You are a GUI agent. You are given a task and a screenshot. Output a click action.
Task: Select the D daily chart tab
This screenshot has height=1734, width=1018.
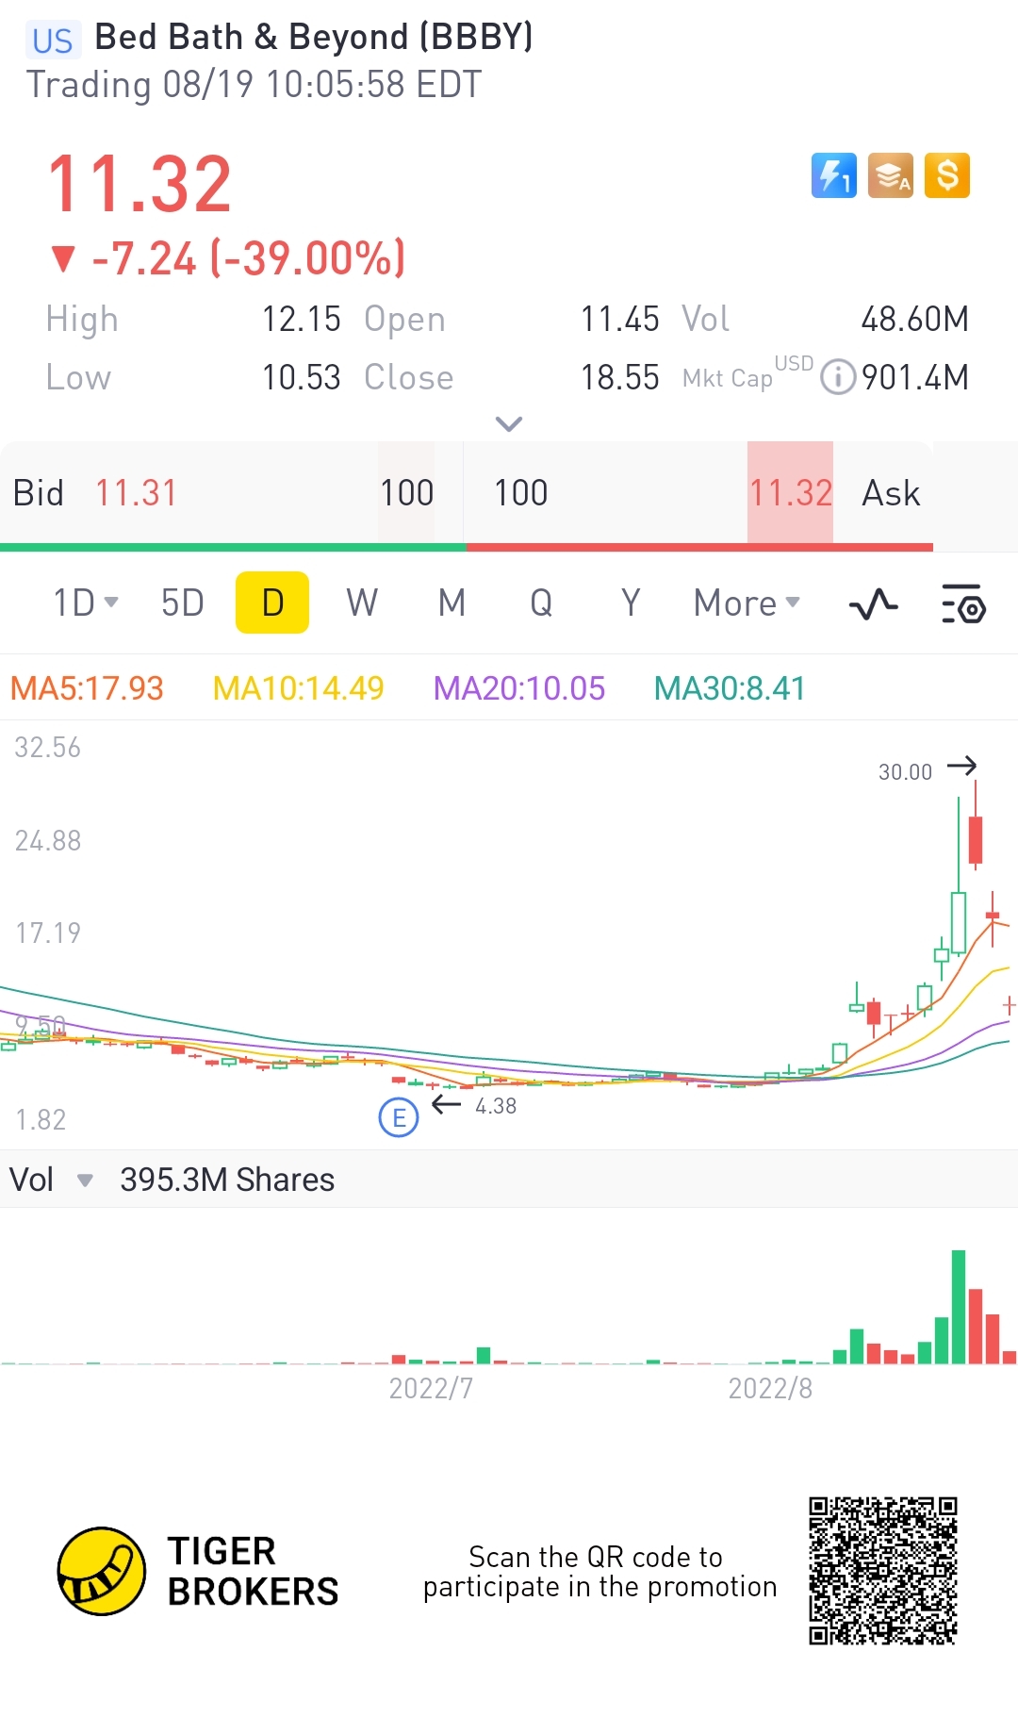click(x=272, y=603)
